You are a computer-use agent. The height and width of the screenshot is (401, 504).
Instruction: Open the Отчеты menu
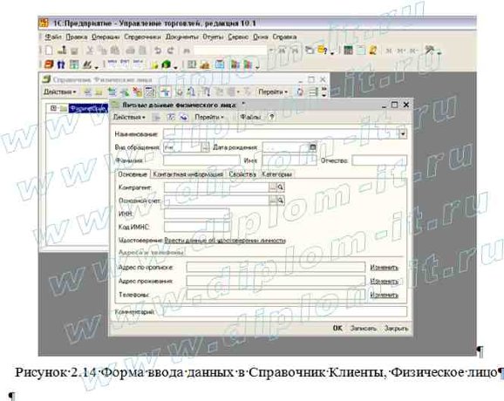[x=213, y=37]
